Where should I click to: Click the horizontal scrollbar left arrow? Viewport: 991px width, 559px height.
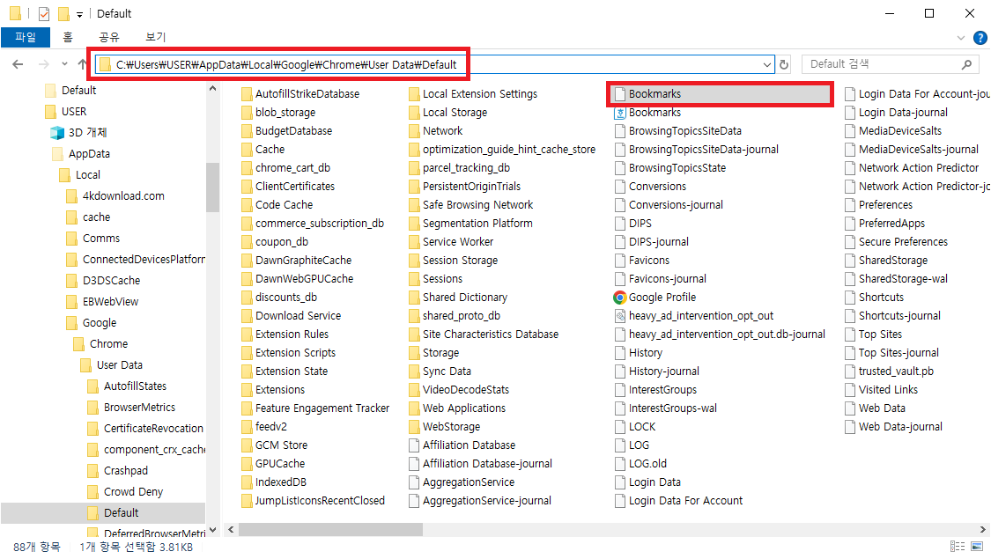[x=232, y=529]
